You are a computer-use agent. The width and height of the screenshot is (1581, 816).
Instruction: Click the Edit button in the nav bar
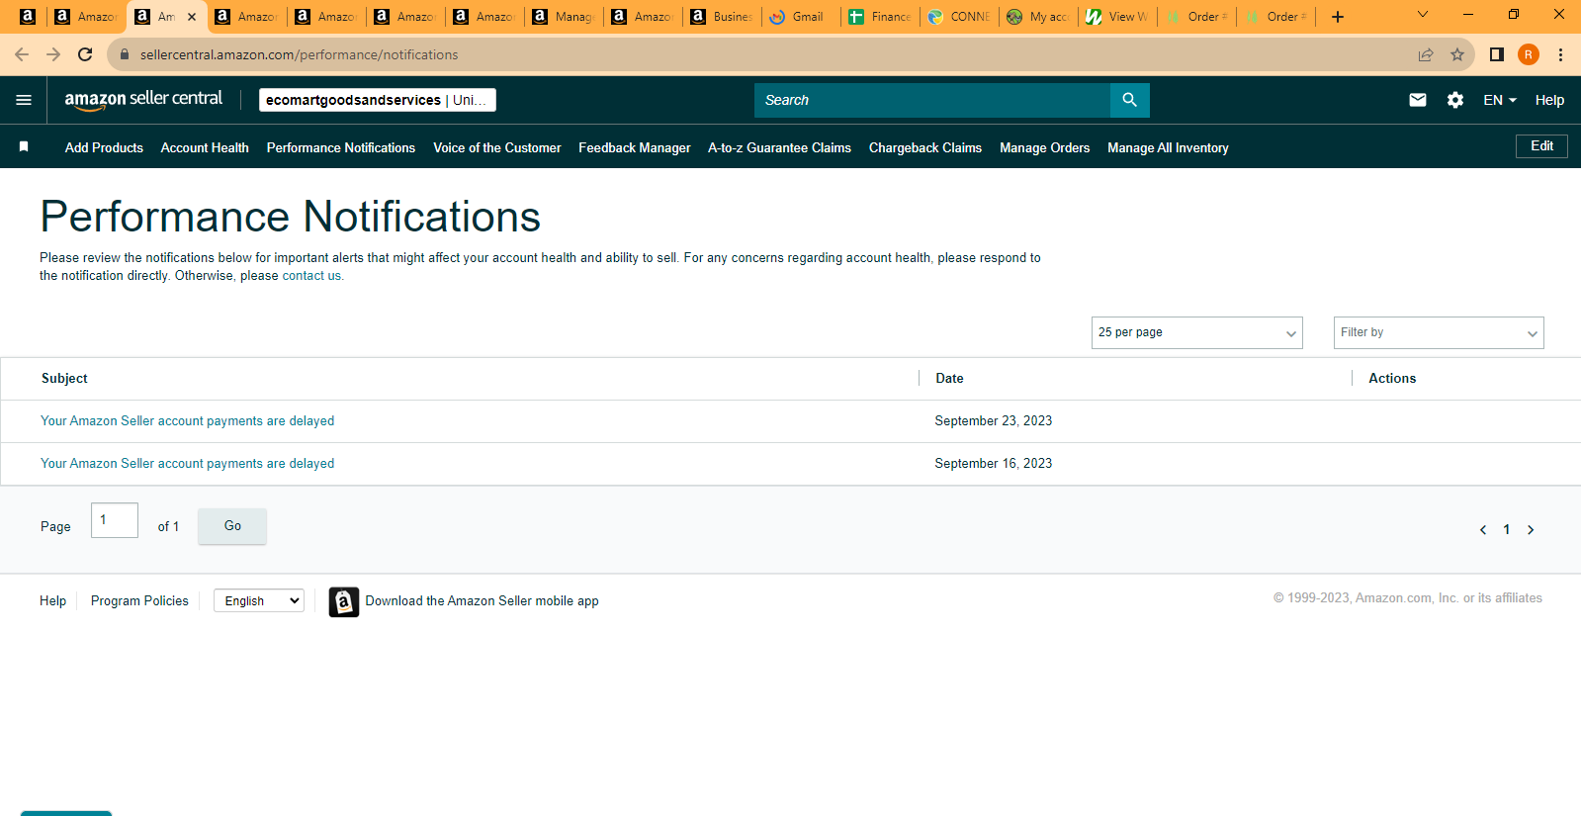[1541, 146]
